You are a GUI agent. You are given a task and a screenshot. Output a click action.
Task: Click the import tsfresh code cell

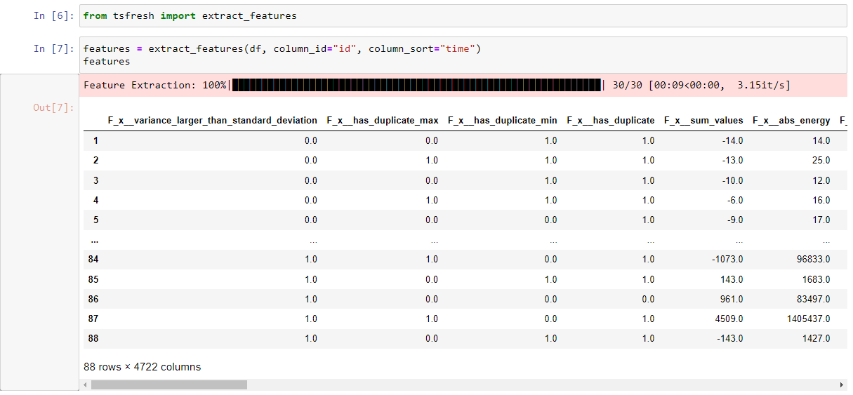(x=463, y=15)
